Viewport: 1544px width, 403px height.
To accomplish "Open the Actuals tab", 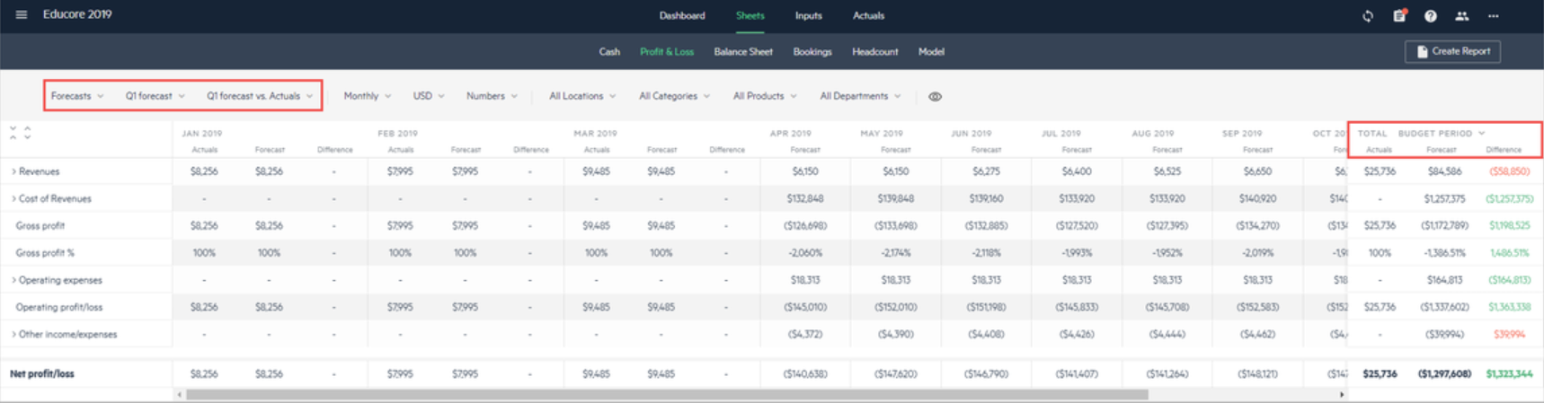I will [x=868, y=15].
